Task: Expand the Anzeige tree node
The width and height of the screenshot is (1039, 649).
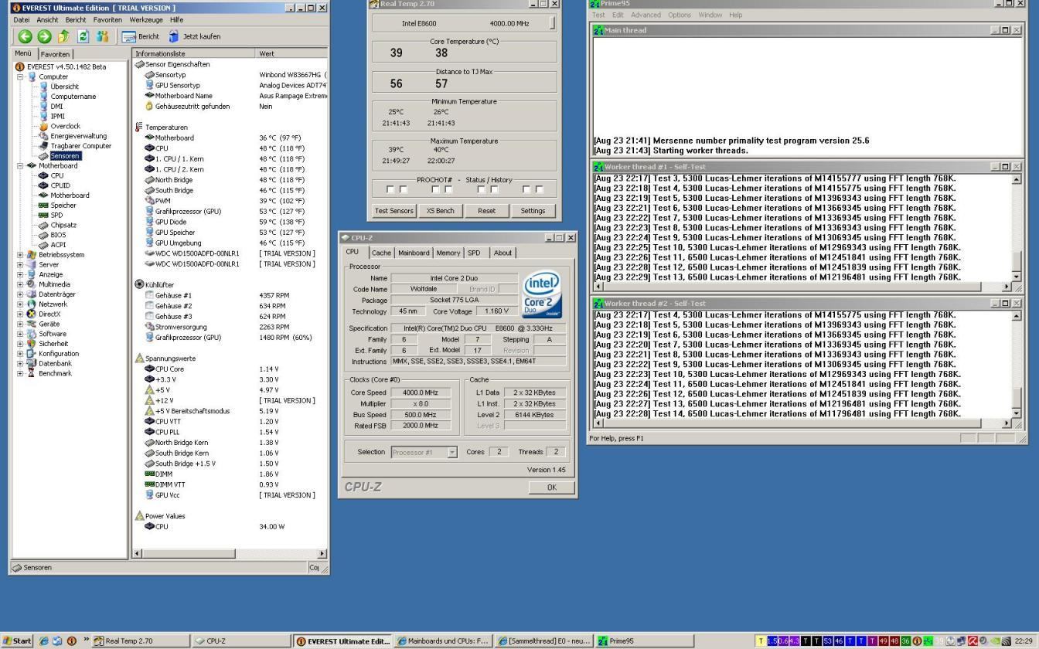Action: click(x=20, y=274)
